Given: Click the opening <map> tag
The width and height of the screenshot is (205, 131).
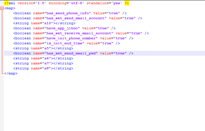Looking at the screenshot, I should pos(10,8).
